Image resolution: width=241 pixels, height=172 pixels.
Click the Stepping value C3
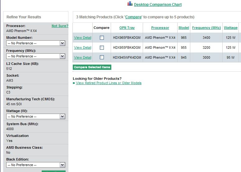pos(8,93)
